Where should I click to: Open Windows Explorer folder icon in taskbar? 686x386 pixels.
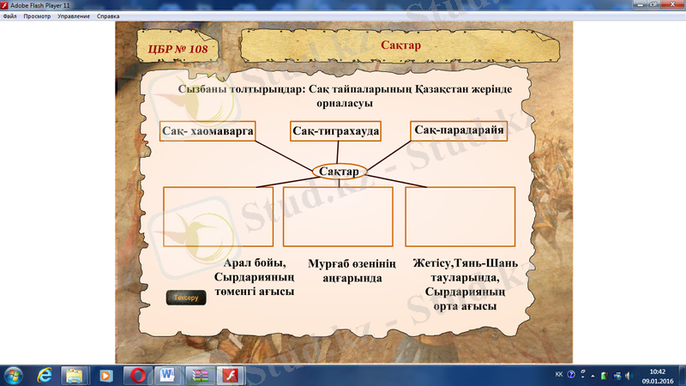point(75,375)
